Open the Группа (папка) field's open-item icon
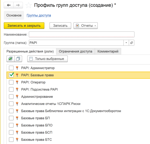150x144 pixels. [x=131, y=43]
